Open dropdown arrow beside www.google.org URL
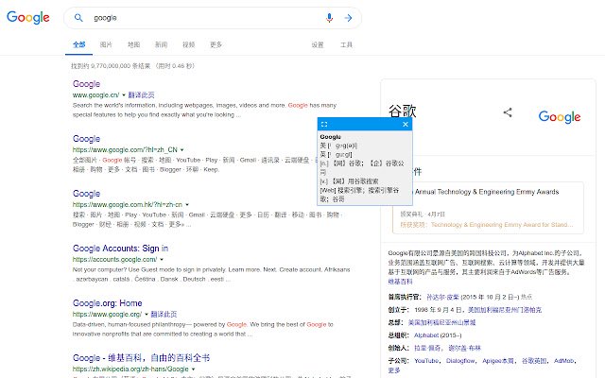This screenshot has width=605, height=378. tap(147, 314)
